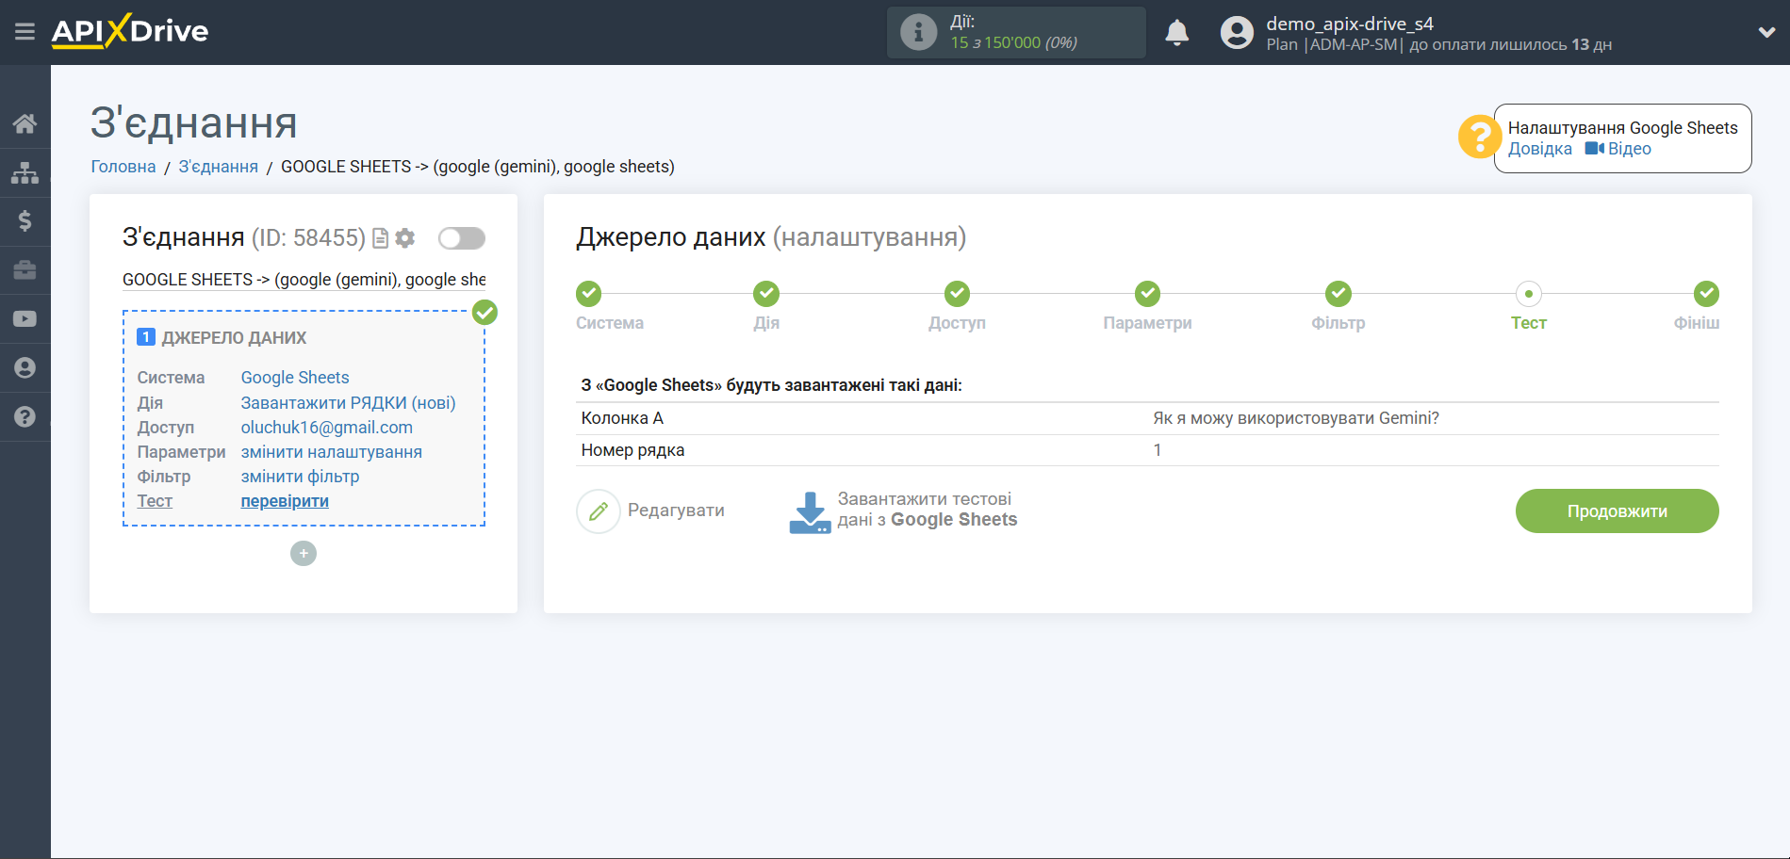This screenshot has height=859, width=1790.
Task: Edit the connection name text field
Action: click(304, 280)
